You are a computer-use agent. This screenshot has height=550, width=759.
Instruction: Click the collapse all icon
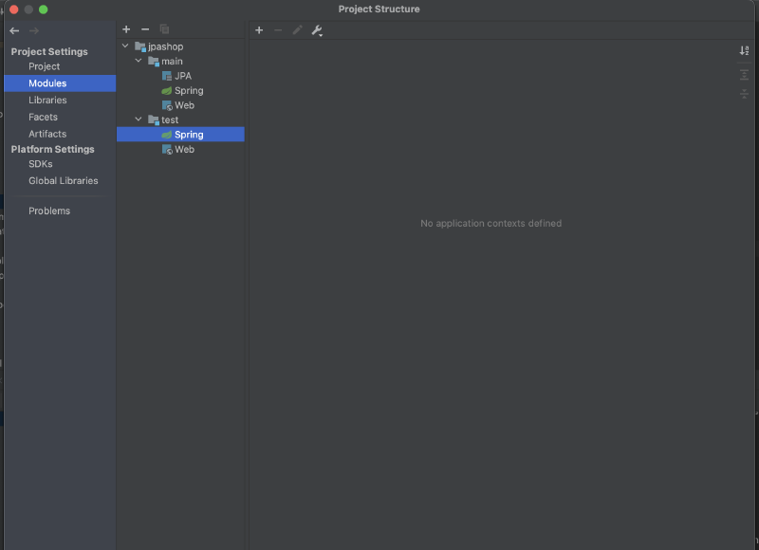[x=744, y=94]
